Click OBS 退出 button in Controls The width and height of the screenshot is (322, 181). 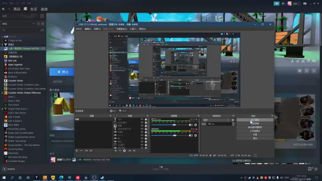[255, 138]
